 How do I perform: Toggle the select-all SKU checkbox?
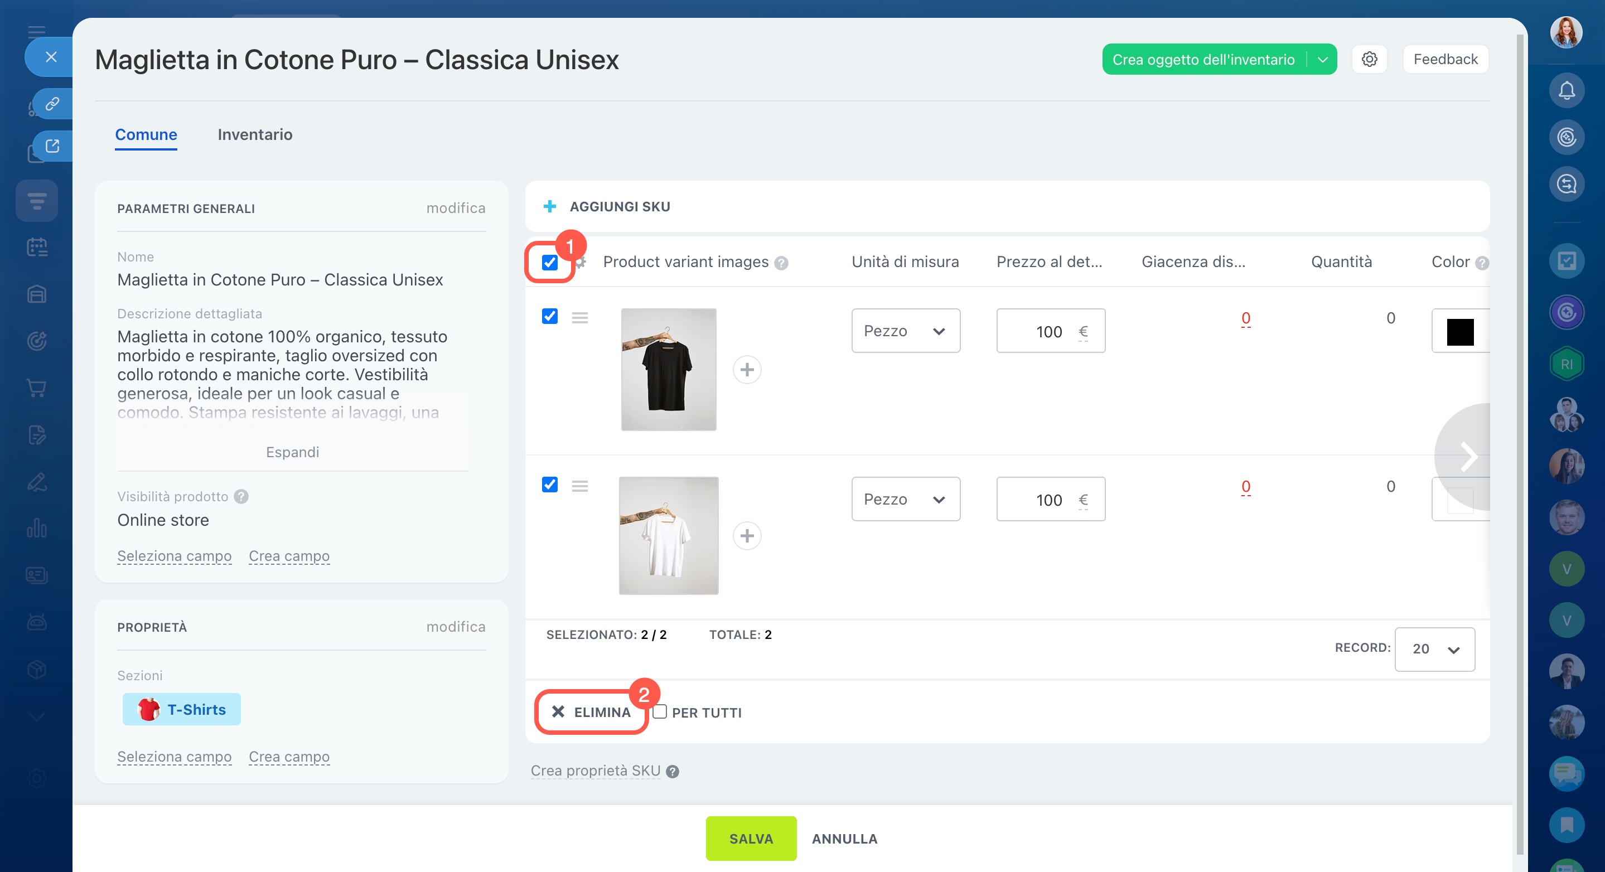tap(549, 262)
